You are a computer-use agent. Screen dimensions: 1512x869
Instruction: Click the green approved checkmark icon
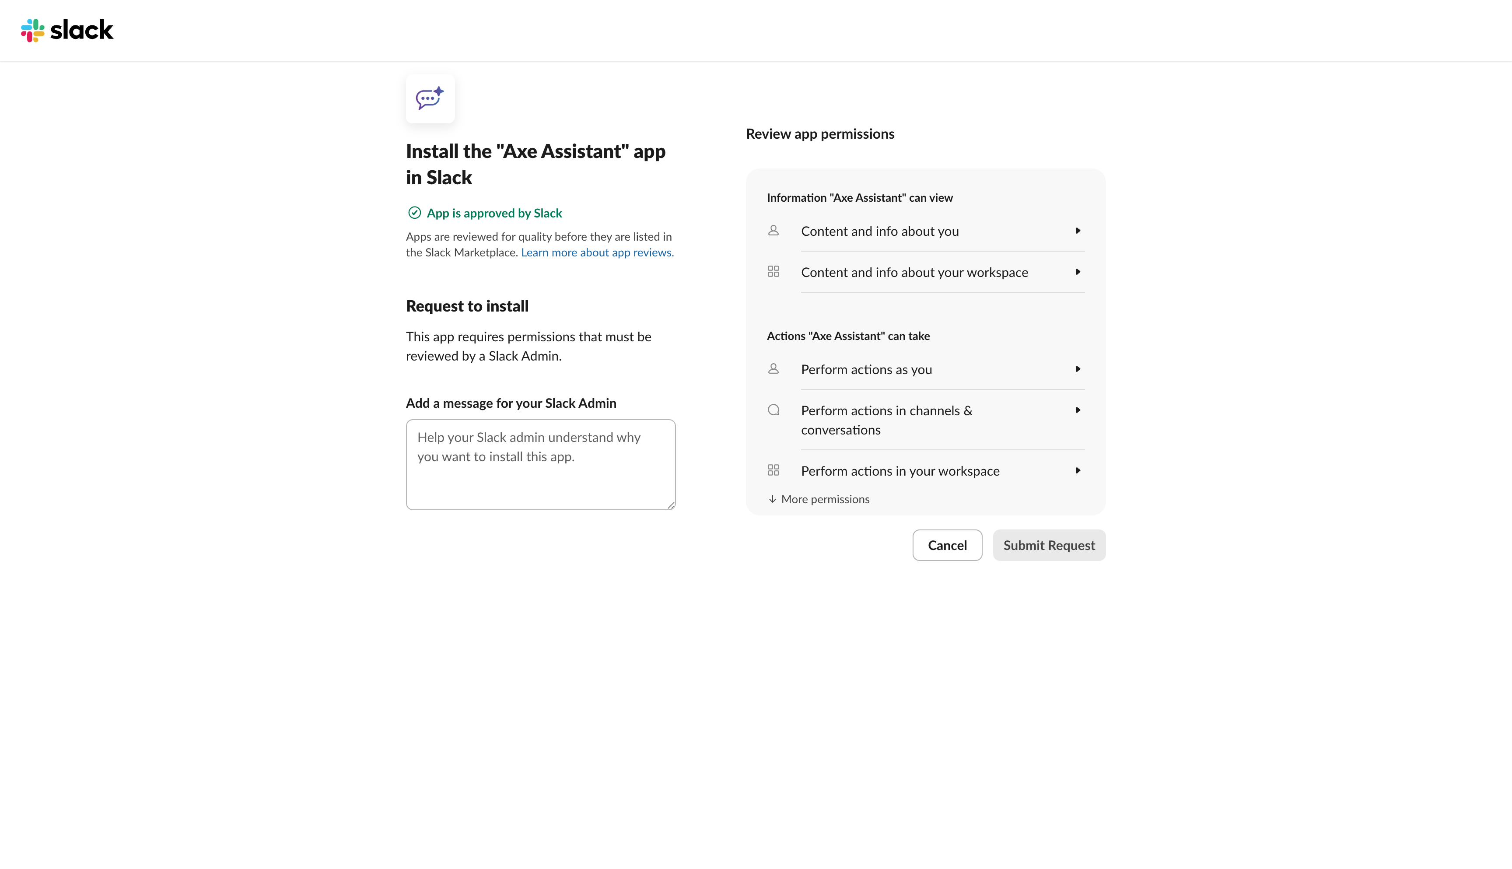click(x=414, y=213)
